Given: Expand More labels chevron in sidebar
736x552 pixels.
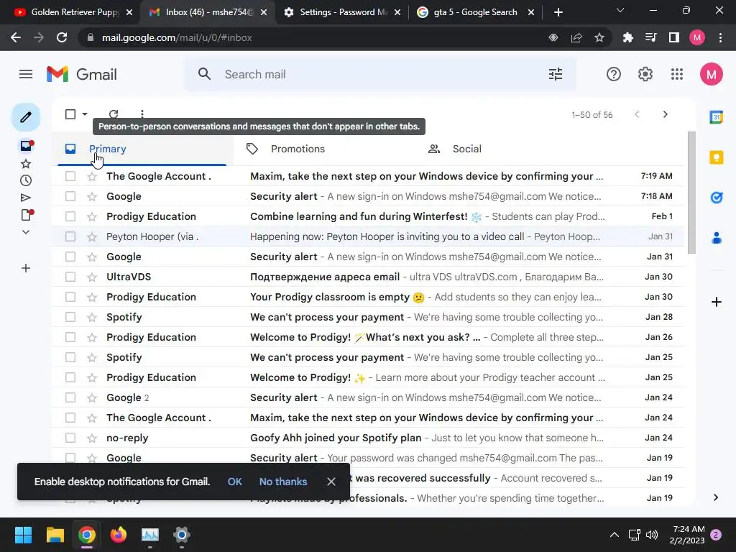Looking at the screenshot, I should tap(26, 232).
